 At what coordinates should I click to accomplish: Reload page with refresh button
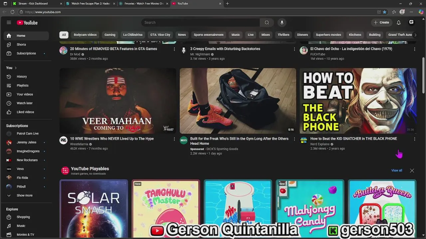pyautogui.click(x=12, y=12)
